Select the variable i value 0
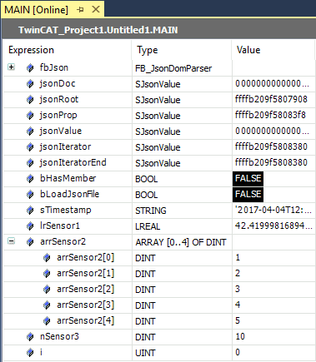This screenshot has width=316, height=362. point(238,352)
